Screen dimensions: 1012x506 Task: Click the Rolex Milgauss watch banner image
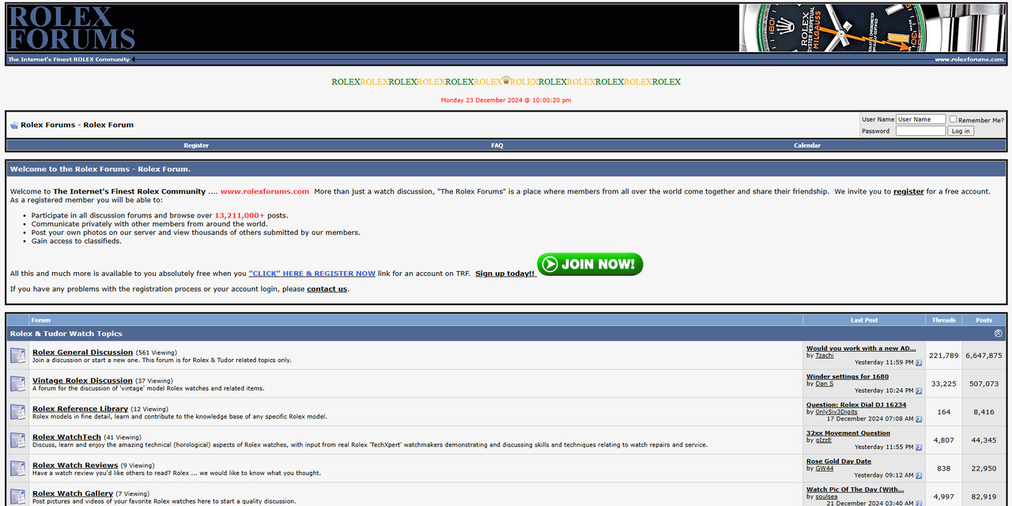point(873,28)
